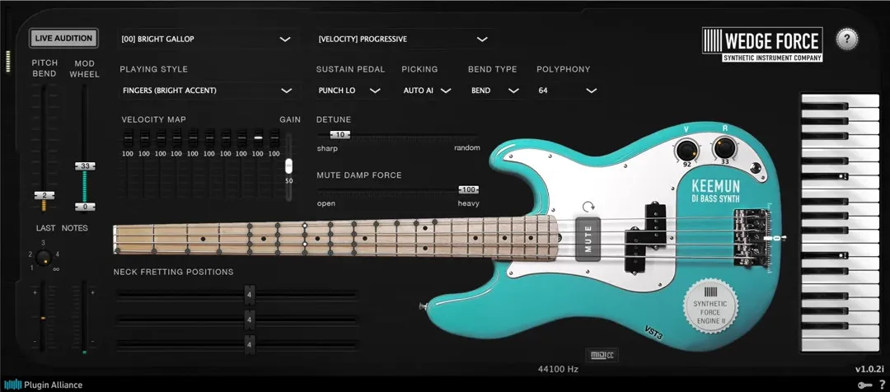
Task: Click the Mod Wheel lower handle showing 0
Action: tap(85, 207)
